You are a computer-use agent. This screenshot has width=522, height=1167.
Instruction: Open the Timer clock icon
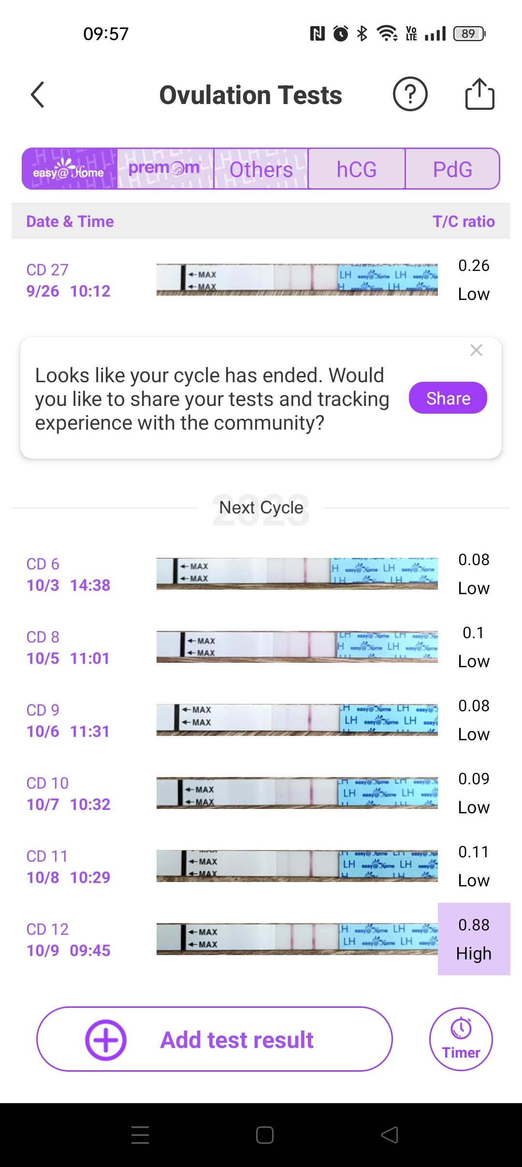coord(461,1039)
